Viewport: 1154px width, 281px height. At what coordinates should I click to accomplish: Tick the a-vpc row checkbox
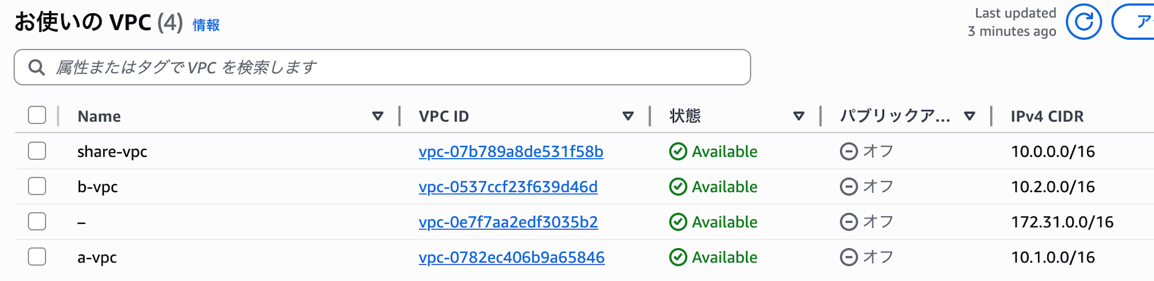[37, 257]
